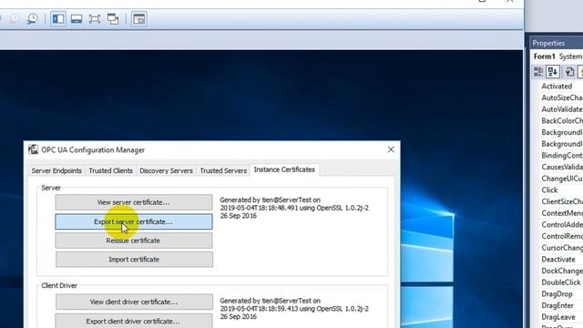Select the ControlAdde... event row
The image size is (583, 328).
[x=561, y=224]
